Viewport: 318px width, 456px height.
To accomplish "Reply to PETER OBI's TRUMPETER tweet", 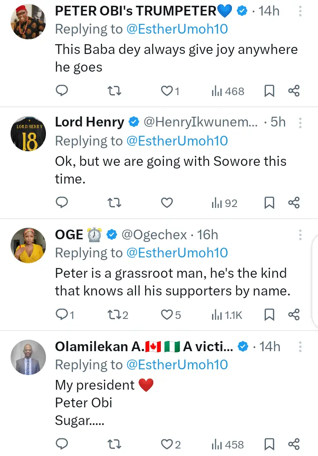I will point(62,91).
